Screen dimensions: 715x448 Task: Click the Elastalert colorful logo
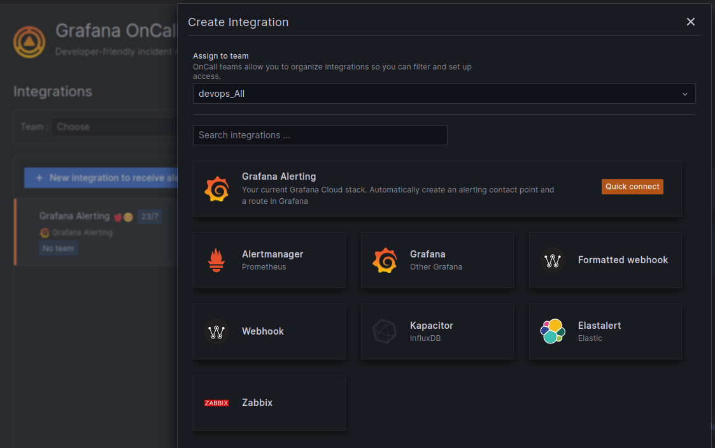tap(552, 331)
